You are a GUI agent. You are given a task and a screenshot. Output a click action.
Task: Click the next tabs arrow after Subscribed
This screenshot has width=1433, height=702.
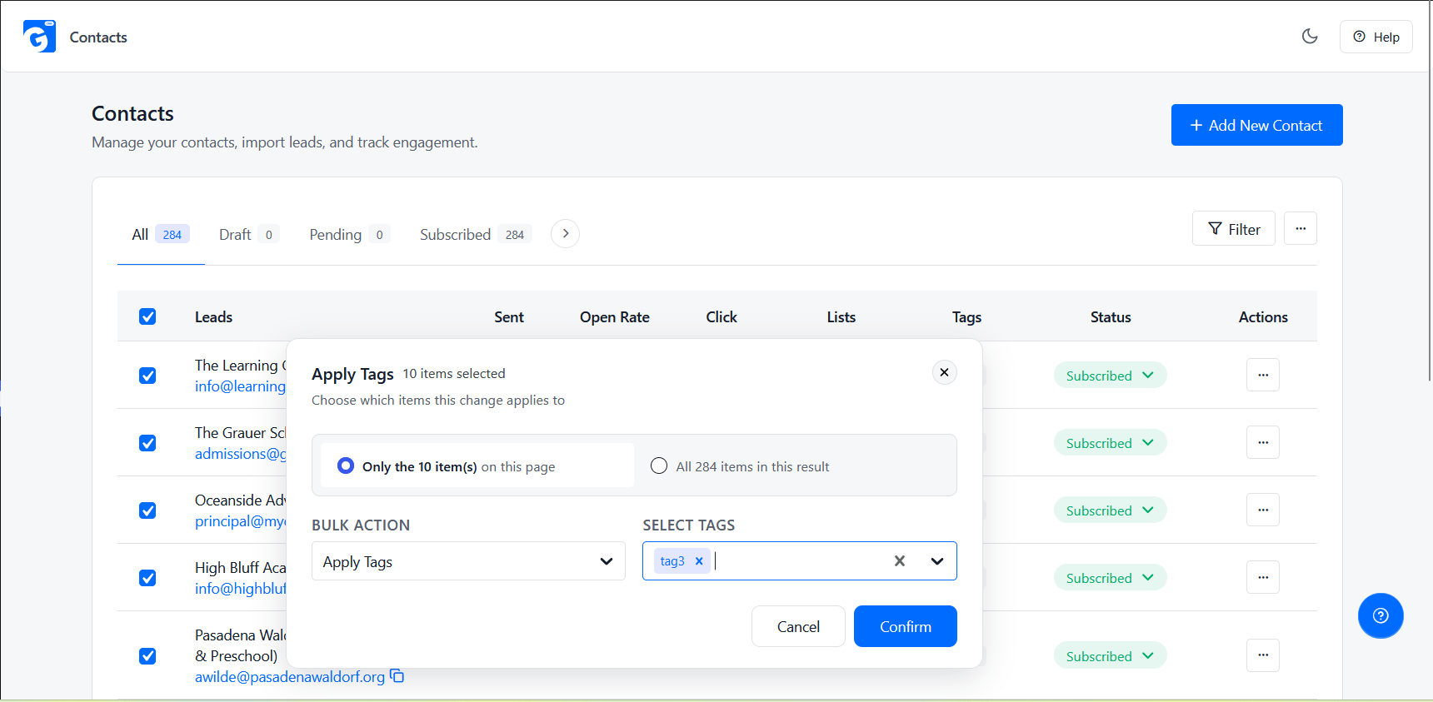coord(565,233)
